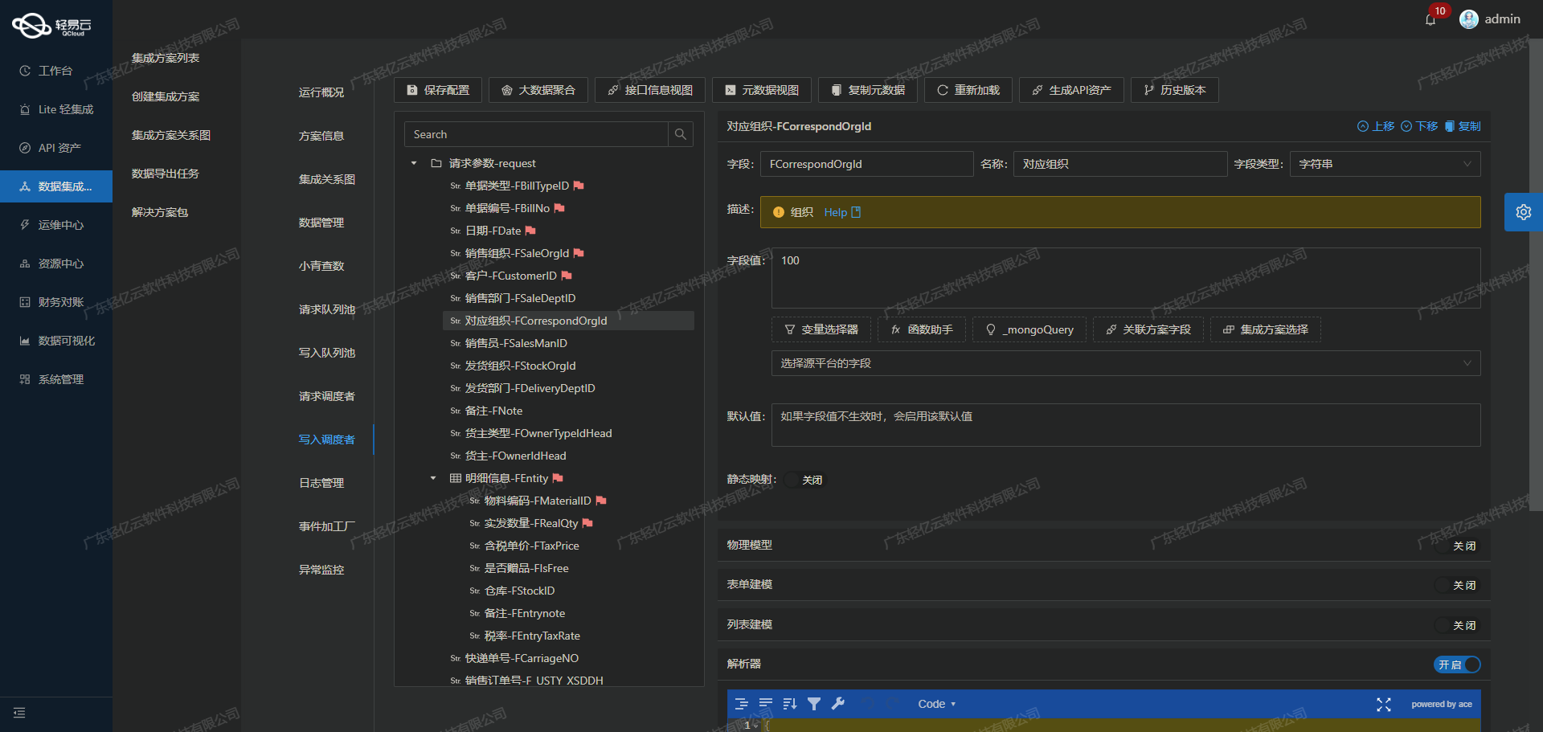Collapse the 明细信息-FEntity tree node
Viewport: 1543px width, 732px height.
[x=433, y=478]
